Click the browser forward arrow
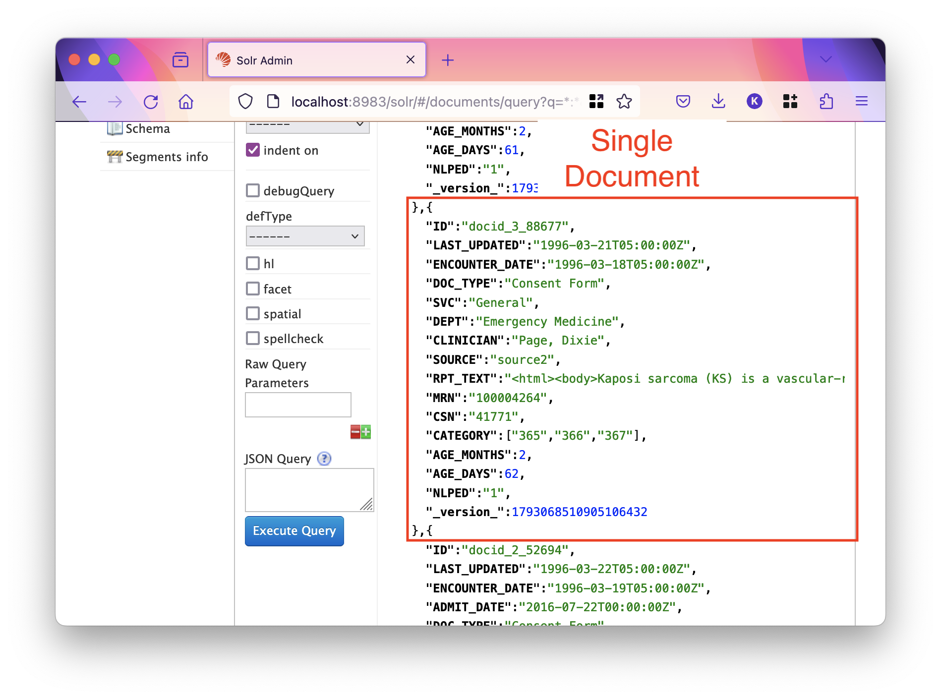 coord(115,102)
